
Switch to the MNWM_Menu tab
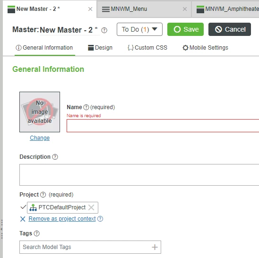pos(144,9)
